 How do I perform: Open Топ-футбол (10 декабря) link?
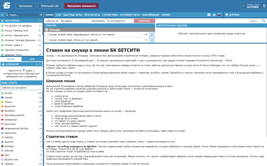[x=18, y=26]
